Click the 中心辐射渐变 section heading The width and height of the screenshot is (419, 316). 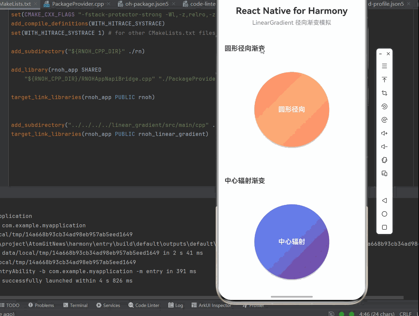245,181
